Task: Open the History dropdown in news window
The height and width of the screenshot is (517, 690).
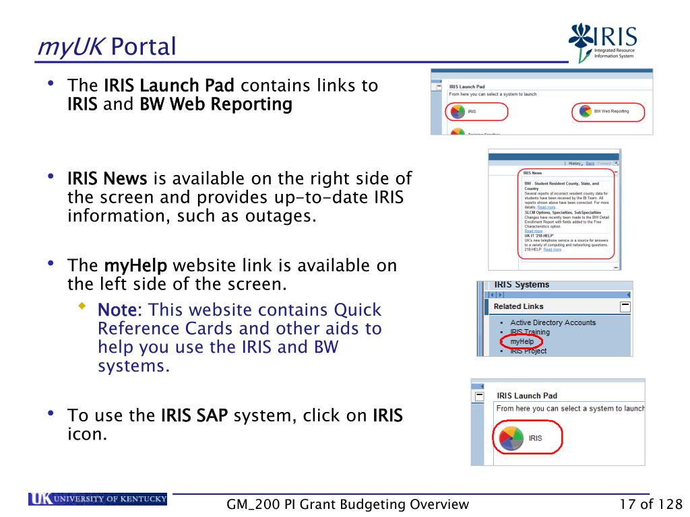Action: click(575, 164)
